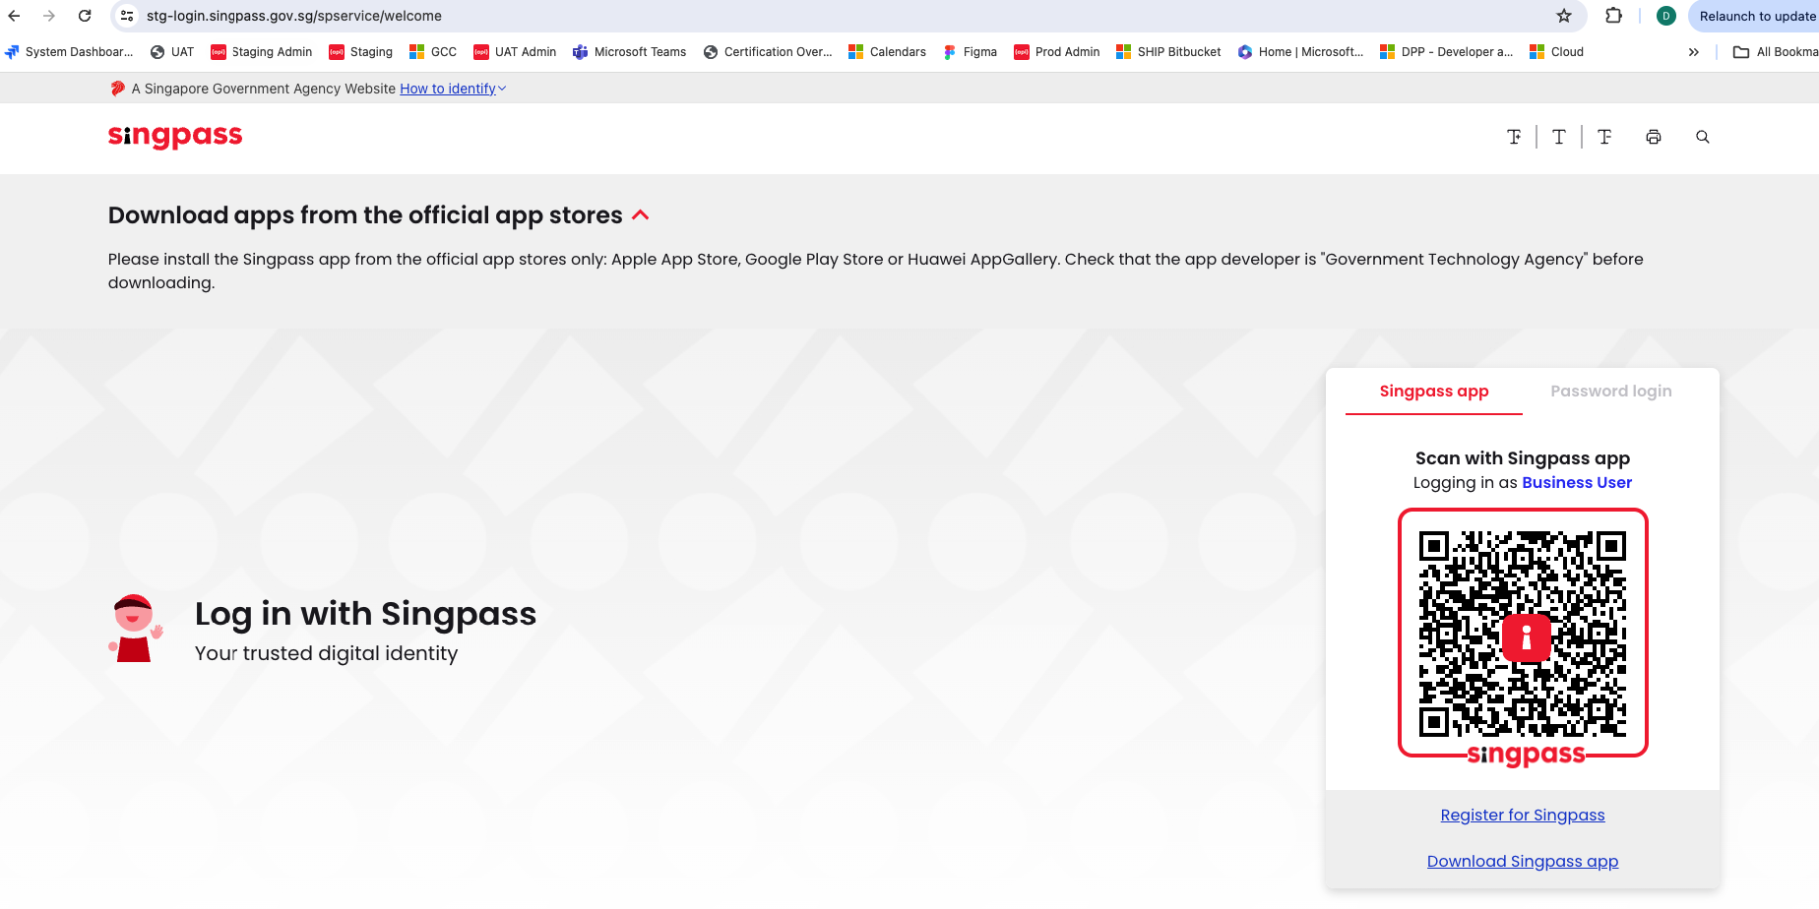
Task: Open the Calendars bookmark
Action: [x=887, y=52]
